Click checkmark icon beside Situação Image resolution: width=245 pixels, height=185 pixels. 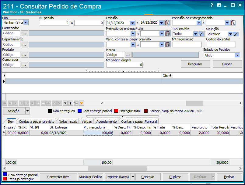tap(236, 34)
